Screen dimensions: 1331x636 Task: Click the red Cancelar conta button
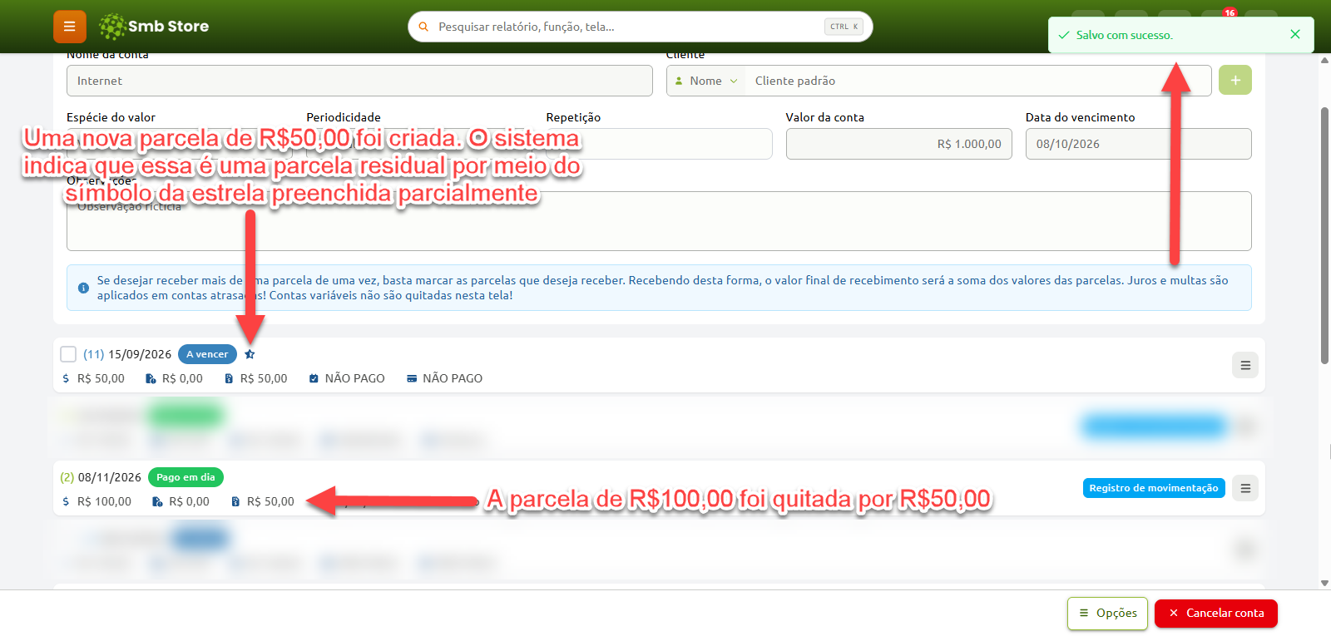pos(1216,614)
